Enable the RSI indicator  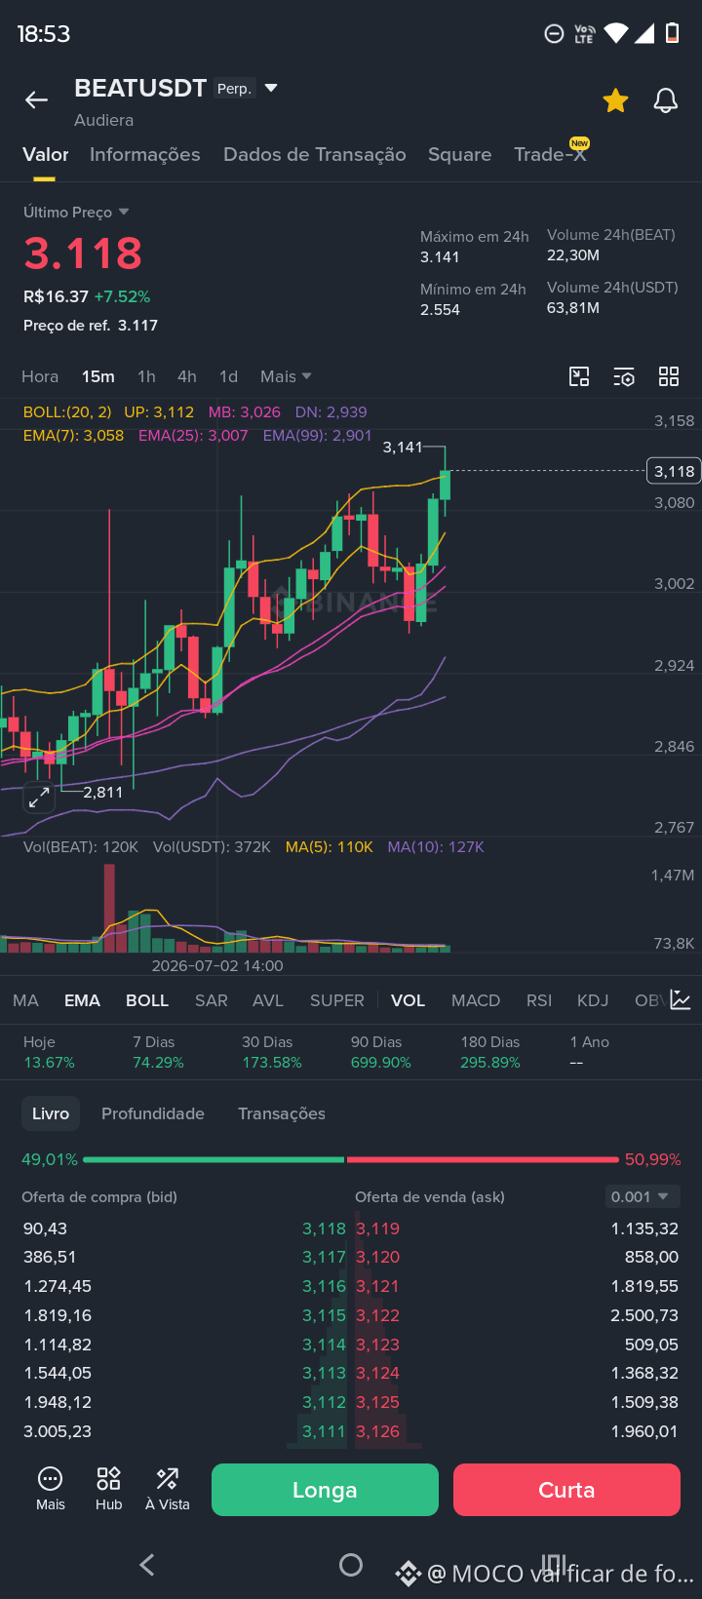tap(539, 1000)
